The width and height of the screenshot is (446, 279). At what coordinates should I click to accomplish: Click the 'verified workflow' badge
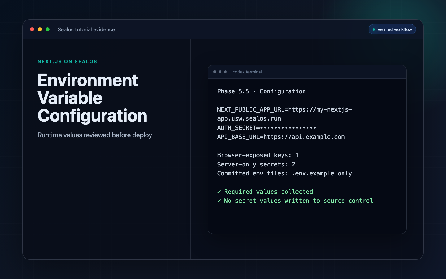(392, 29)
